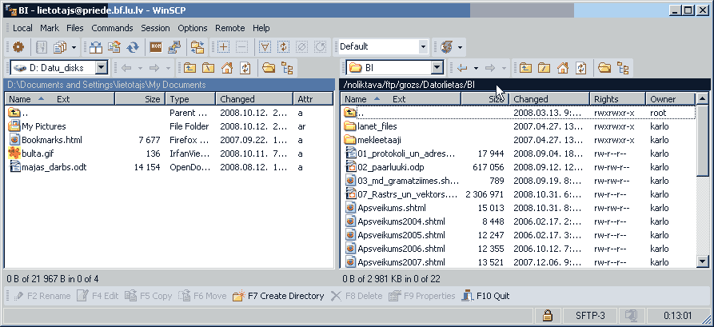This screenshot has width=714, height=327.
Task: Select the mekleetaaji remote folder
Action: (x=373, y=140)
